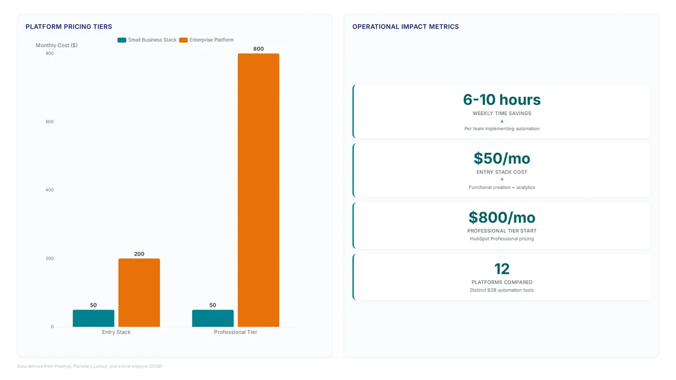Click the 600 y-axis tick label
Screen dimensions: 676x380
(x=50, y=122)
